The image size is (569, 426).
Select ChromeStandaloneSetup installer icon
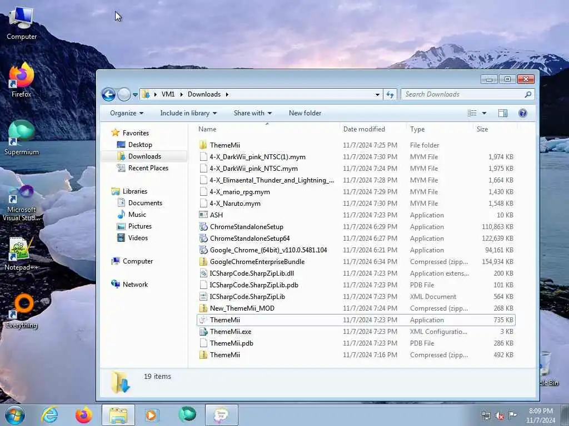(203, 227)
